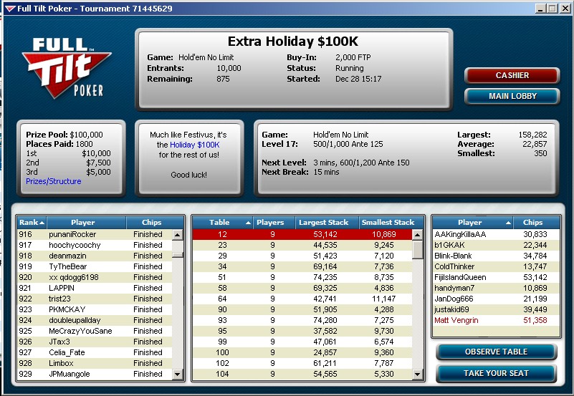Select JanDog666 in table players
The width and height of the screenshot is (574, 396).
[x=496, y=299]
